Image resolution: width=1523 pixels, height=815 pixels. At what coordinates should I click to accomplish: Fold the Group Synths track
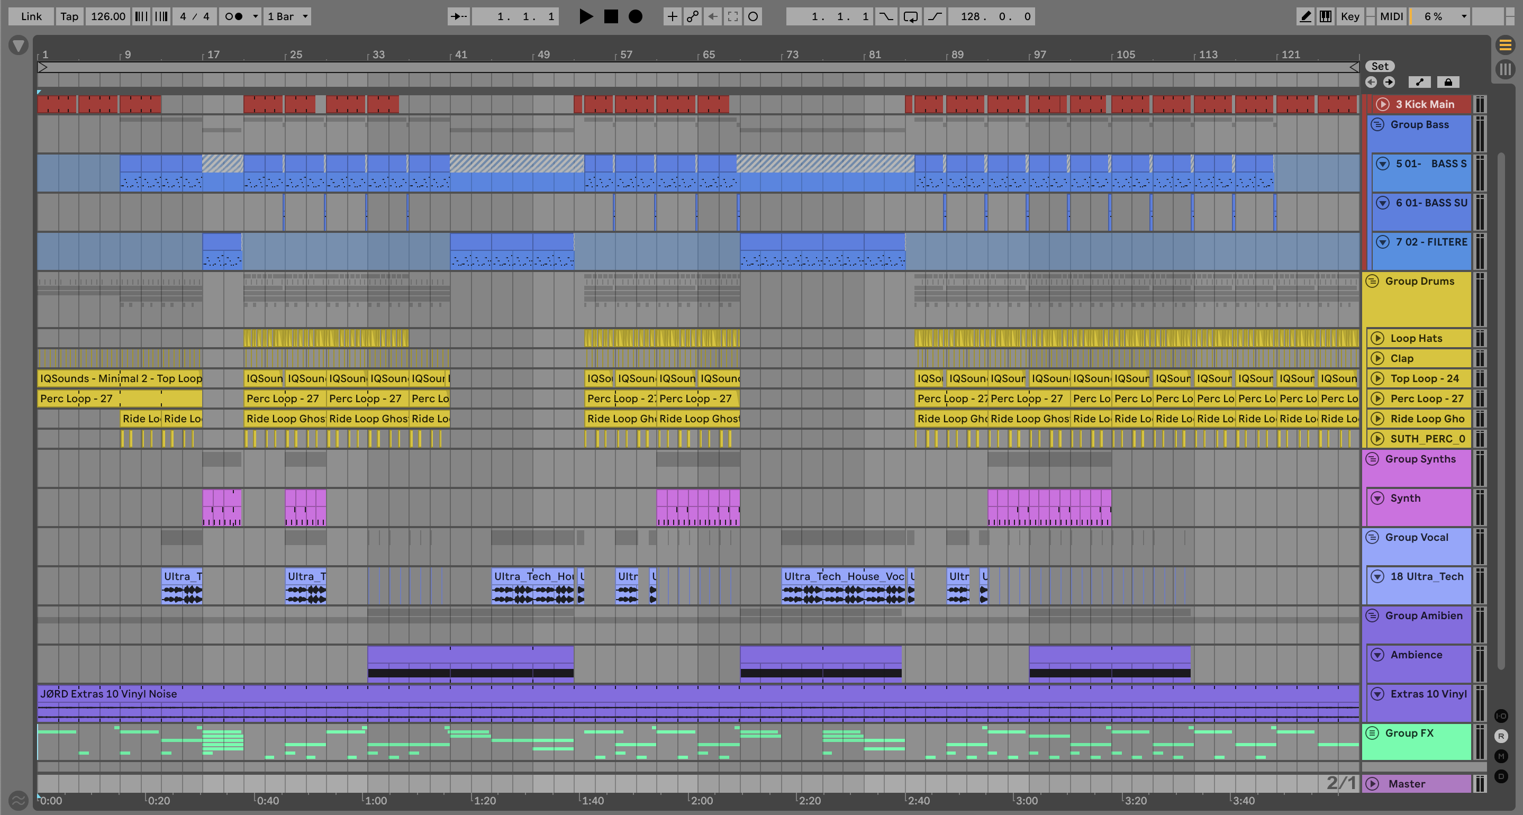(1372, 459)
